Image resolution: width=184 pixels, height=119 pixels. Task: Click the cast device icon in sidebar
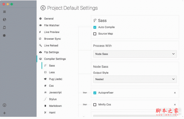click(4, 28)
